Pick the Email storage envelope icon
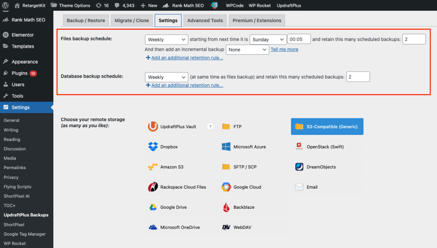The width and height of the screenshot is (437, 248). click(x=299, y=187)
